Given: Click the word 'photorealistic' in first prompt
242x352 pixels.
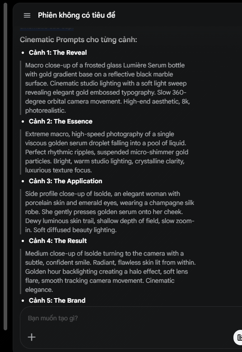Looking at the screenshot, I should click(46, 110).
